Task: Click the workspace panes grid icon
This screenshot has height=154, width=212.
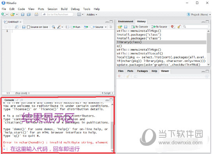Action: coord(79,14)
